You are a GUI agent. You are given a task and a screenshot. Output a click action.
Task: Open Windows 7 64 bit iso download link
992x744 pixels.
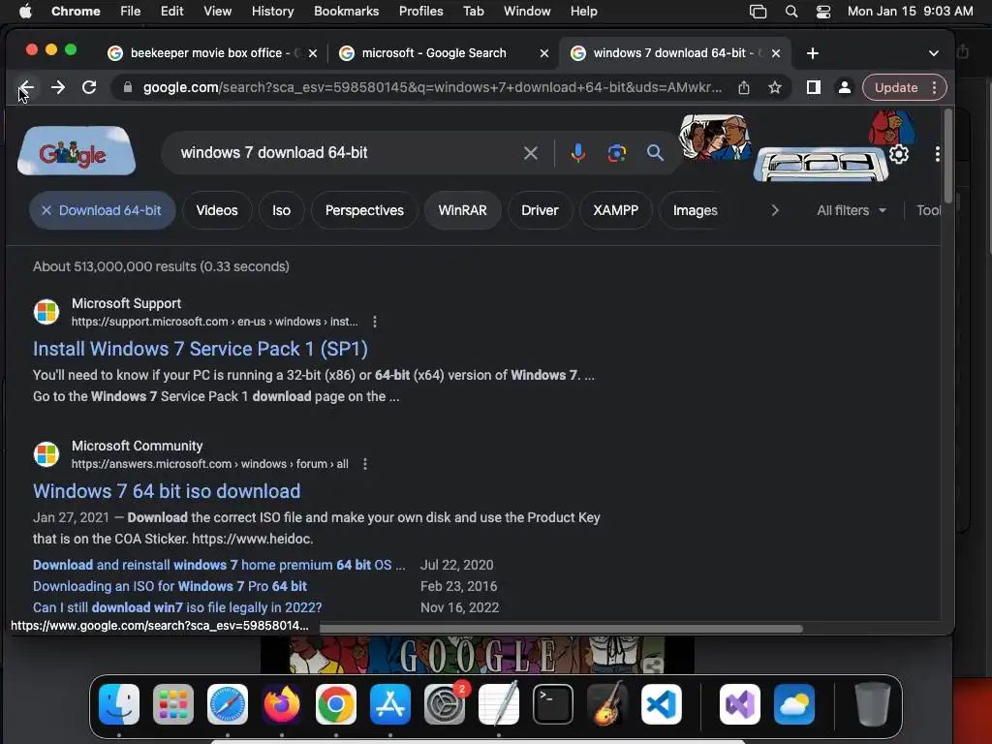(x=167, y=491)
